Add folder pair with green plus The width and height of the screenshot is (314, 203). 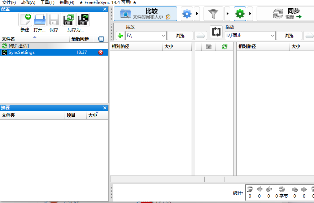120,36
